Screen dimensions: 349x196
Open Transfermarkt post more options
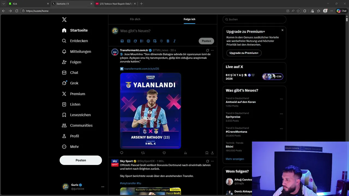pos(212,50)
